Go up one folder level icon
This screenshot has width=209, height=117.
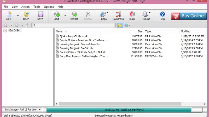27,25
